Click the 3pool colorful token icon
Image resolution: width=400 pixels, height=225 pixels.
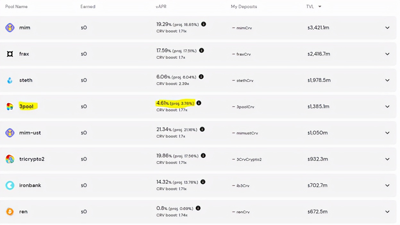click(x=10, y=106)
